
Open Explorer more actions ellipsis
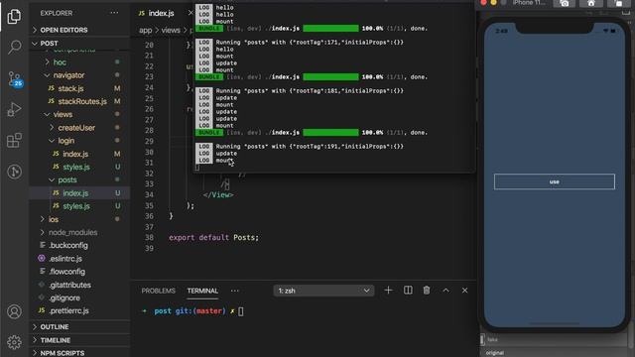pyautogui.click(x=115, y=13)
